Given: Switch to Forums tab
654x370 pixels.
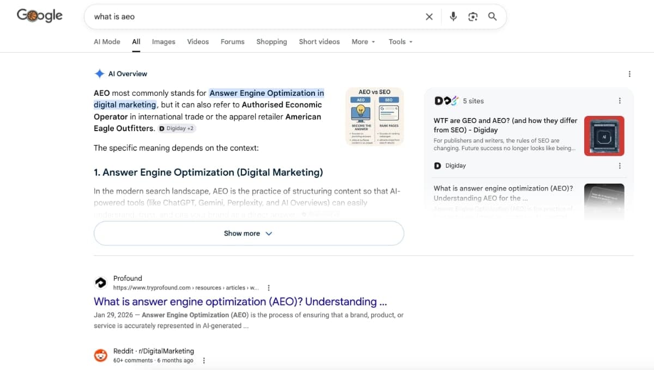Looking at the screenshot, I should [233, 41].
